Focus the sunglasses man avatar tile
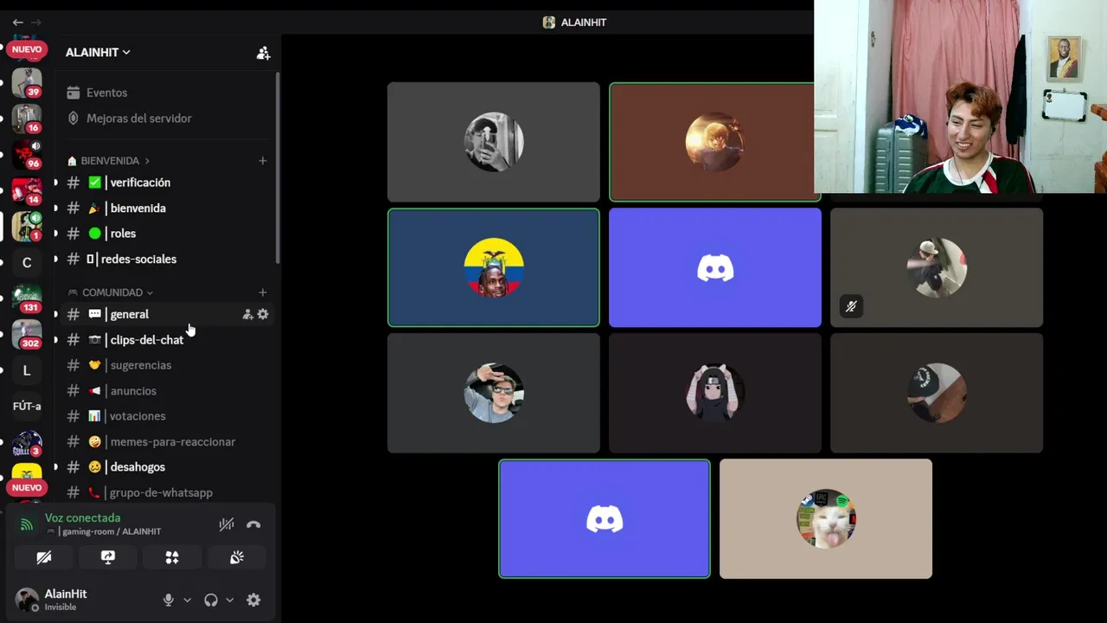Screen dimensions: 1107x623 pos(494,393)
